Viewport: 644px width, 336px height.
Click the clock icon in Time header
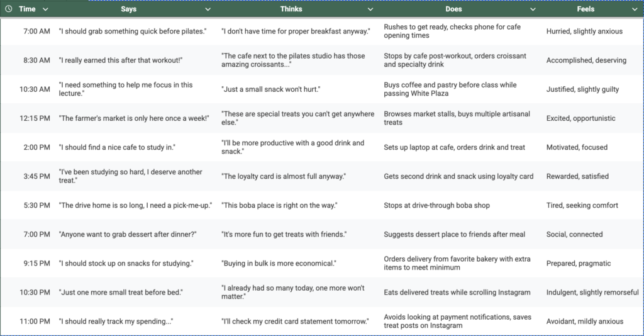tap(9, 9)
